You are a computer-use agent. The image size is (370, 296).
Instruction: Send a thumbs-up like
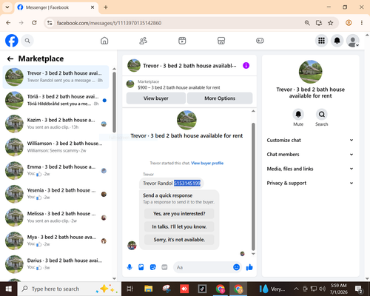tap(249, 267)
